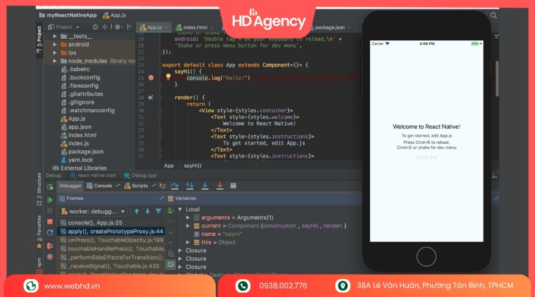Expand the this = Object variable
This screenshot has height=297, width=535.
[188, 242]
